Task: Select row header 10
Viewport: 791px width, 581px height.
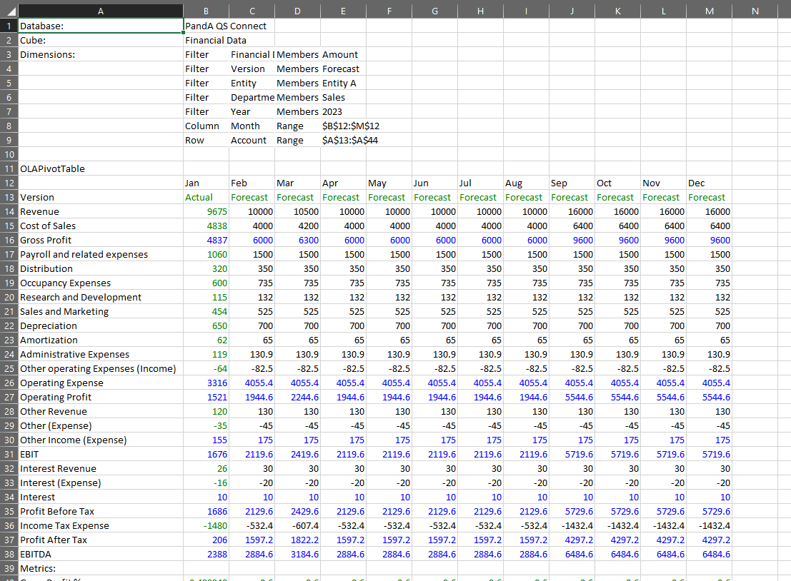Action: (x=9, y=154)
